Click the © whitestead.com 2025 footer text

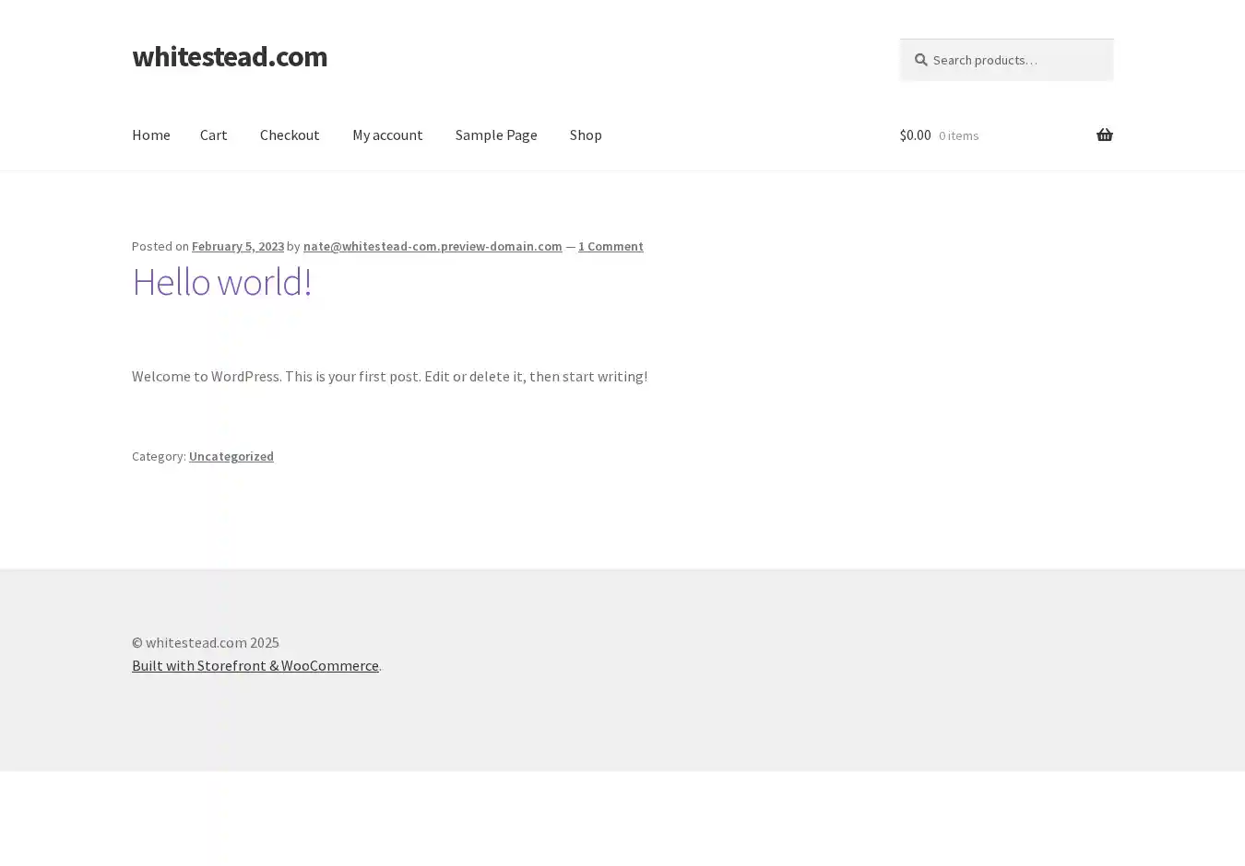[205, 642]
